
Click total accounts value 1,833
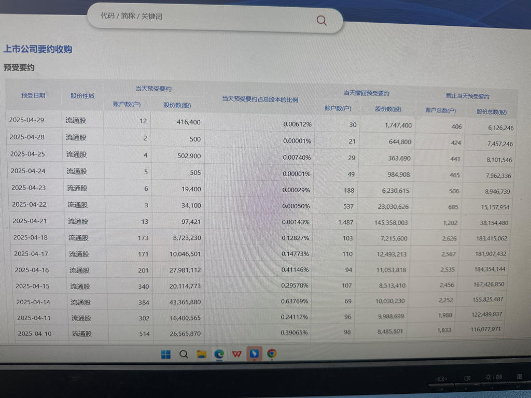click(x=444, y=330)
